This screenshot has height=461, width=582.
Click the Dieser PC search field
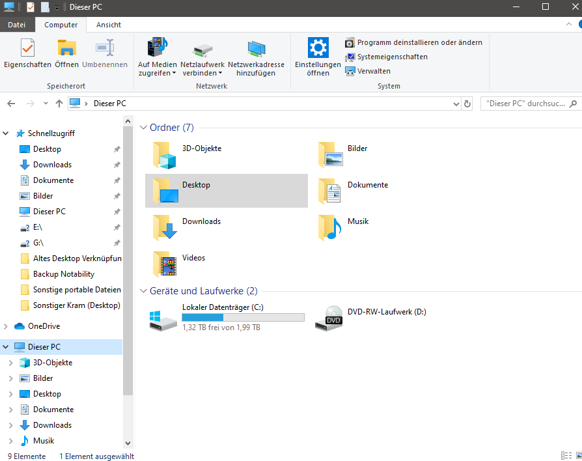[x=531, y=104]
